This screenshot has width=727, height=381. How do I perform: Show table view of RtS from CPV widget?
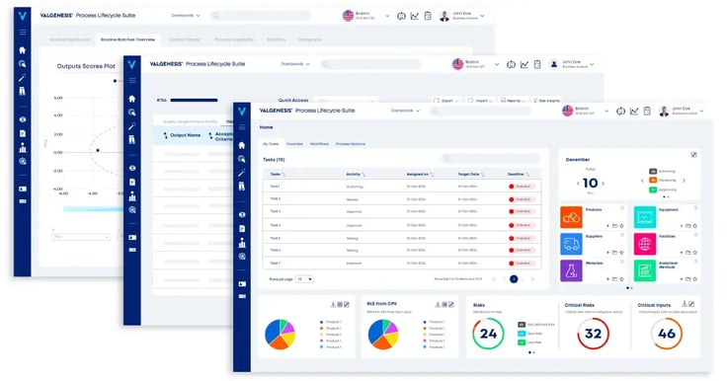tap(444, 305)
